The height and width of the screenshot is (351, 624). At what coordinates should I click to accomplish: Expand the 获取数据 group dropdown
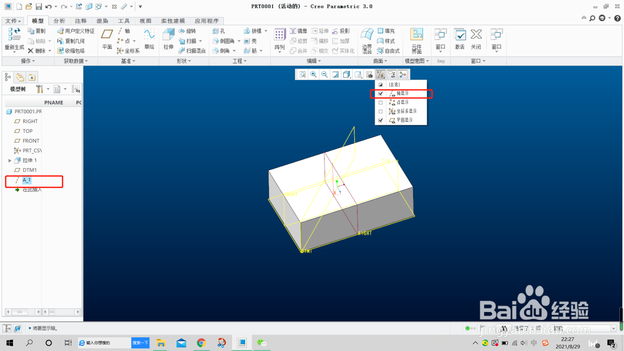pos(76,61)
